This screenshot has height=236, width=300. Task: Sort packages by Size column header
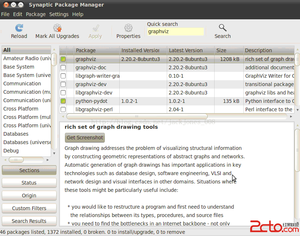(228, 50)
